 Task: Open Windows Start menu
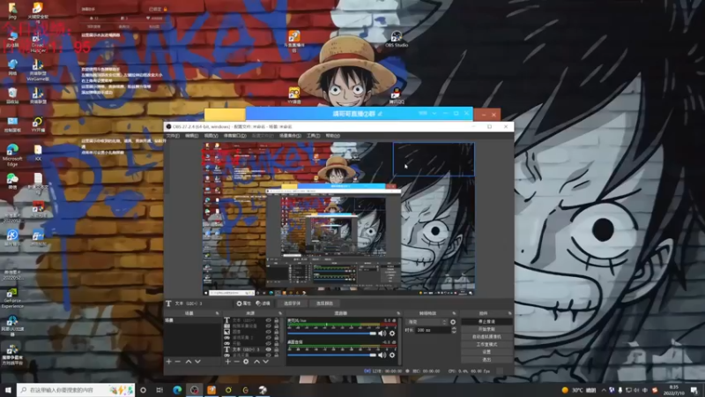(x=8, y=390)
